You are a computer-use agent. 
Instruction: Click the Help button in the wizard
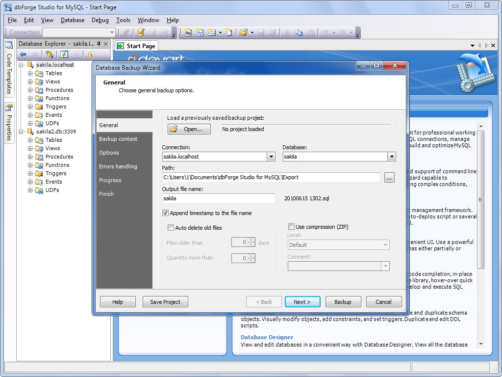118,302
